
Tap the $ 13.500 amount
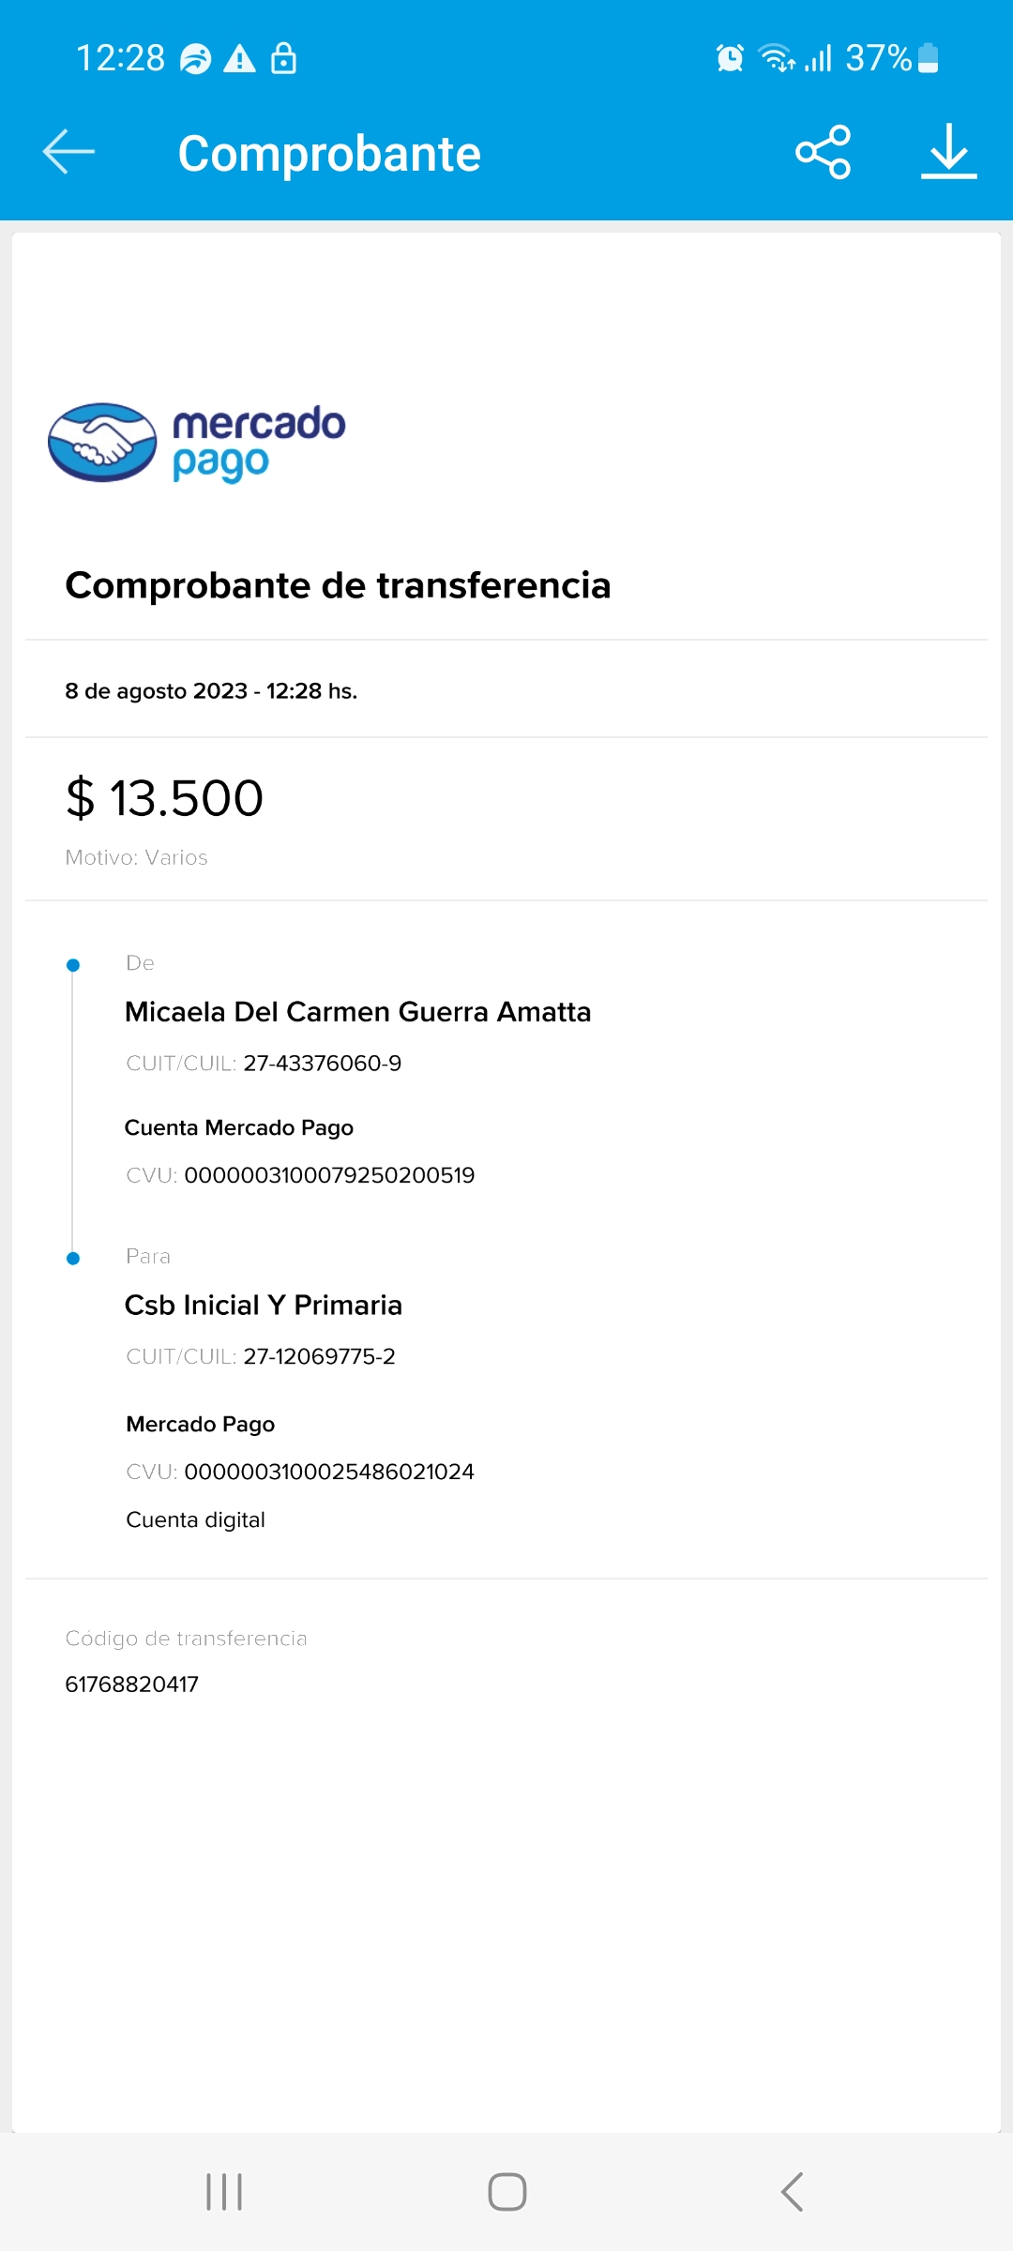click(165, 798)
